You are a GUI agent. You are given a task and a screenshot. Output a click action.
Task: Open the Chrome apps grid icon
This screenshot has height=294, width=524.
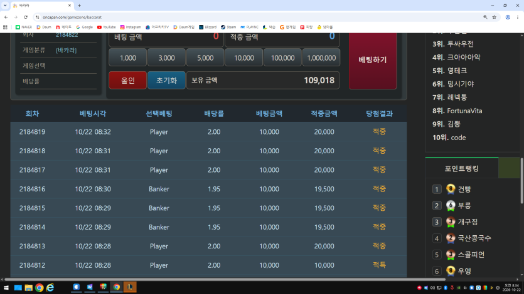point(5,27)
